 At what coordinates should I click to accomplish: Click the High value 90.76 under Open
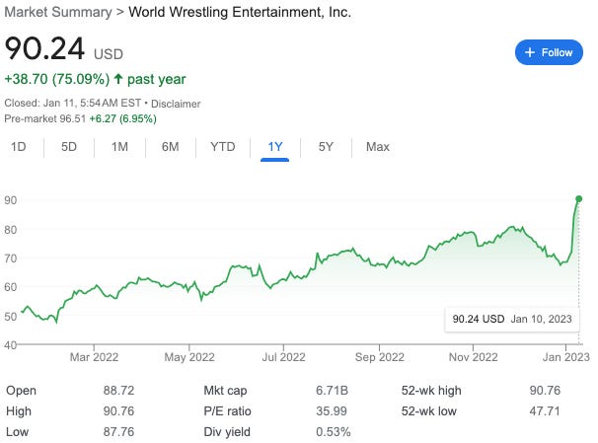click(x=118, y=411)
